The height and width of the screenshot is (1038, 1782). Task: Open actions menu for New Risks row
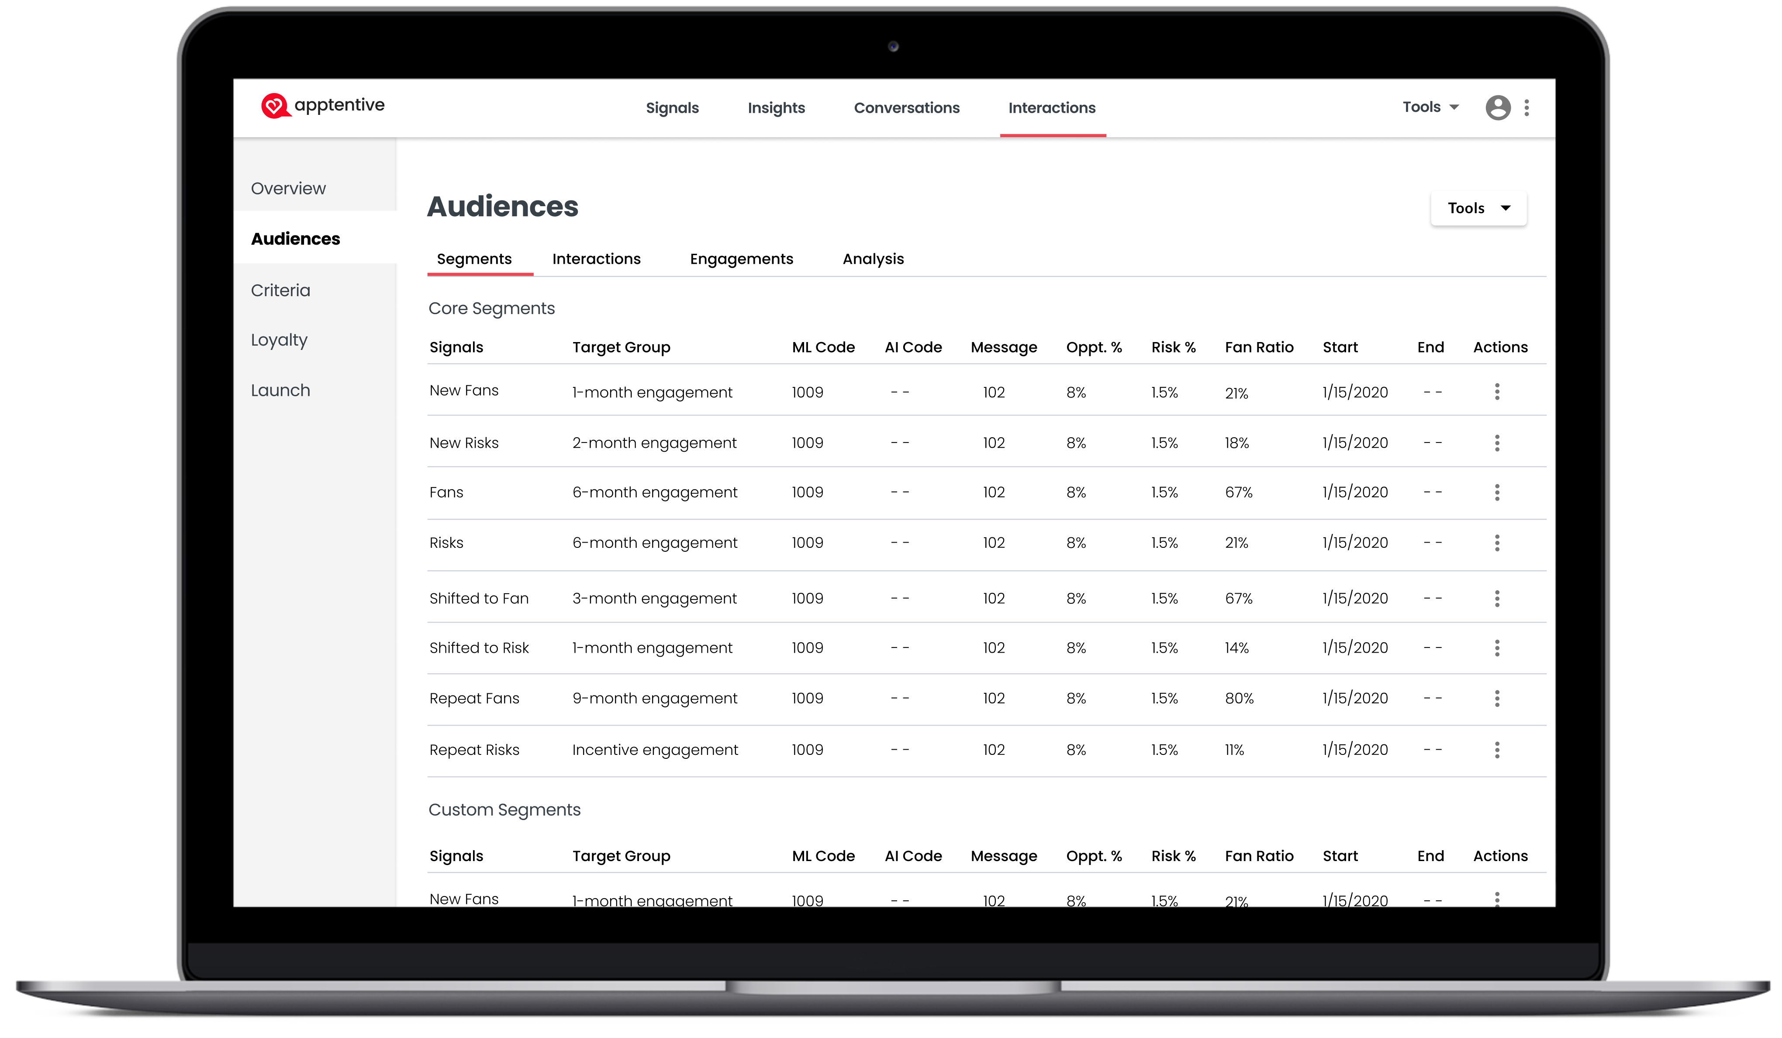tap(1497, 443)
